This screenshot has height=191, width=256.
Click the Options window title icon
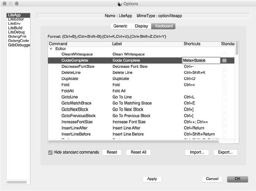click(120, 4)
